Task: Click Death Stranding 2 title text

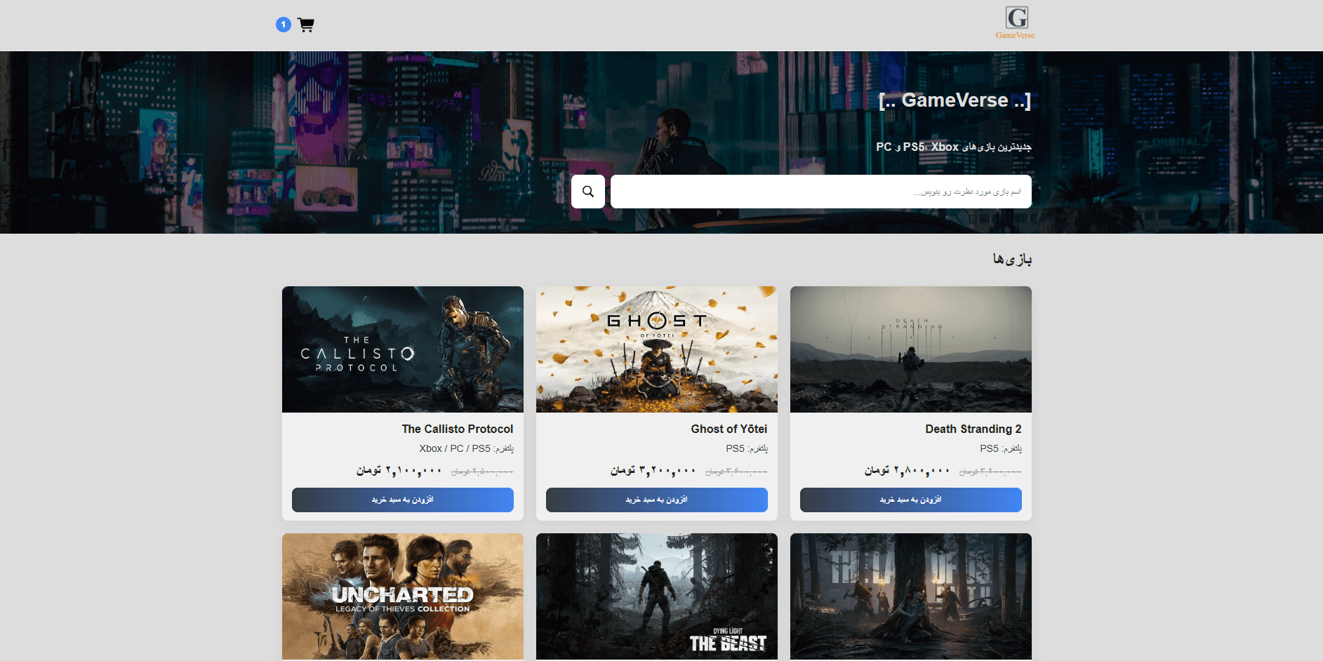Action: (x=973, y=429)
